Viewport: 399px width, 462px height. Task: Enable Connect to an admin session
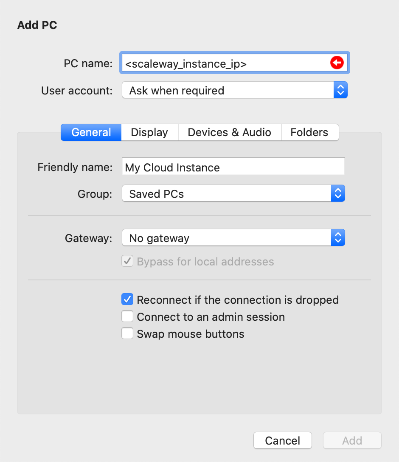(128, 317)
